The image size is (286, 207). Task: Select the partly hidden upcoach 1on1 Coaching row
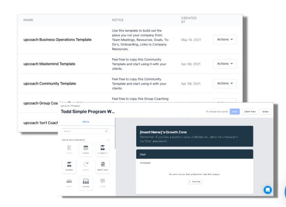41,123
